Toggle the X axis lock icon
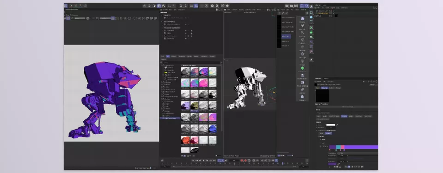 click(71, 6)
